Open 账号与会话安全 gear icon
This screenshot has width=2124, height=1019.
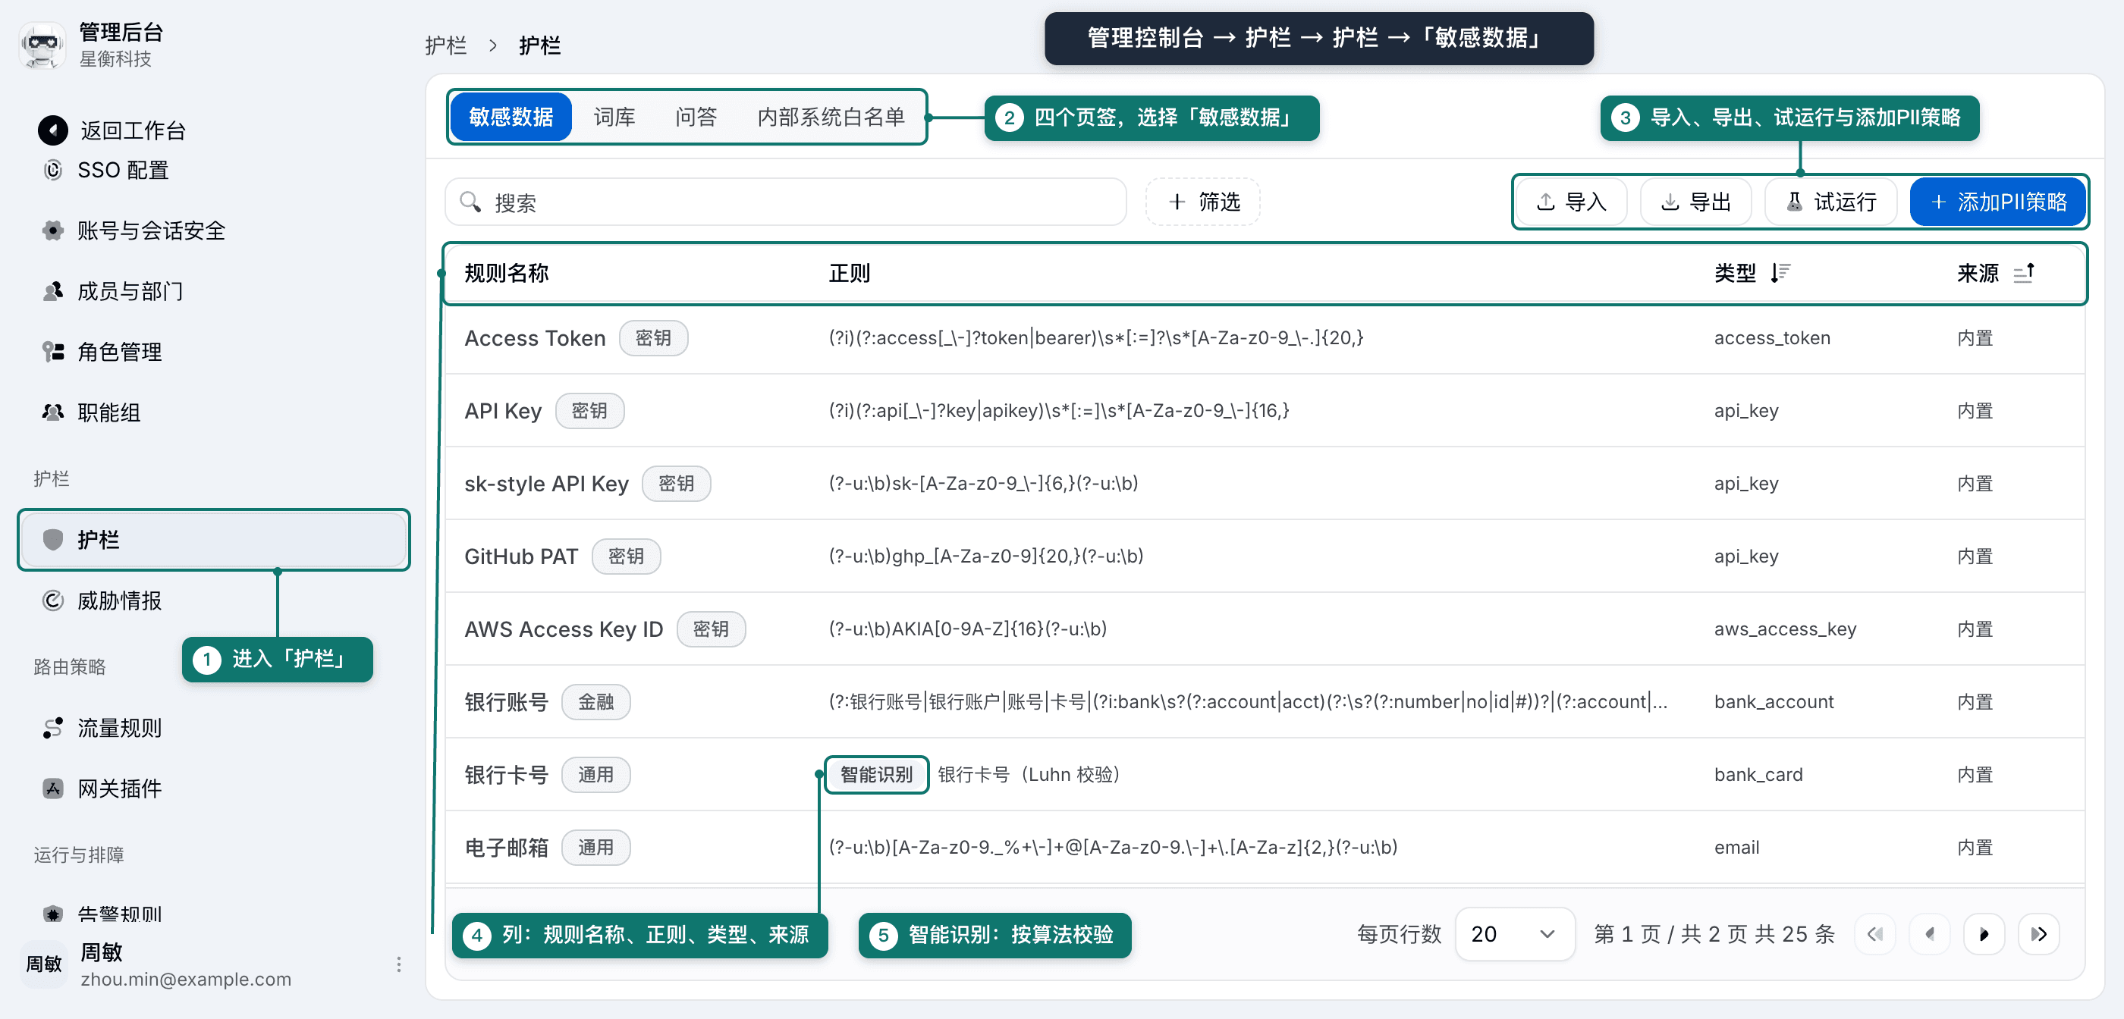point(53,230)
